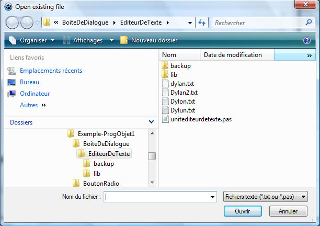
Task: Click the Ouvrir button
Action: coord(243,211)
